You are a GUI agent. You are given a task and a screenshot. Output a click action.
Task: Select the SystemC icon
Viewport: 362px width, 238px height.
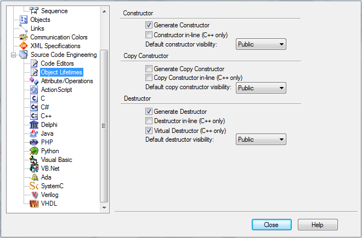point(34,186)
